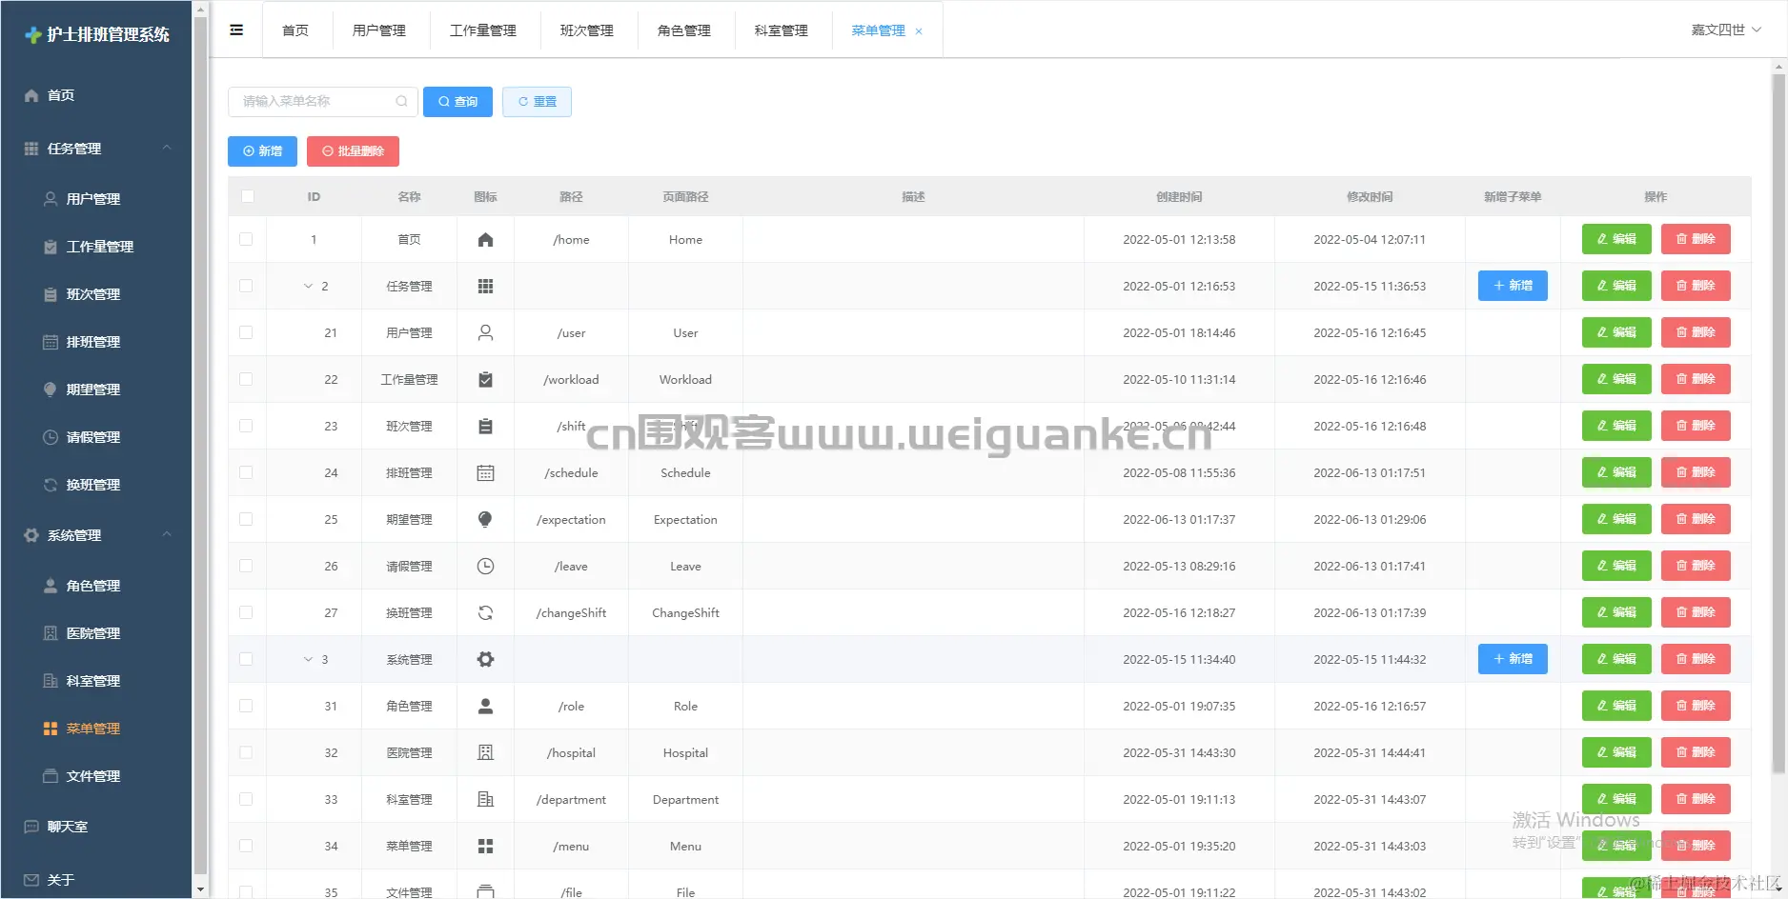
Task: Click 编辑 for the /workload row
Action: [x=1616, y=379]
